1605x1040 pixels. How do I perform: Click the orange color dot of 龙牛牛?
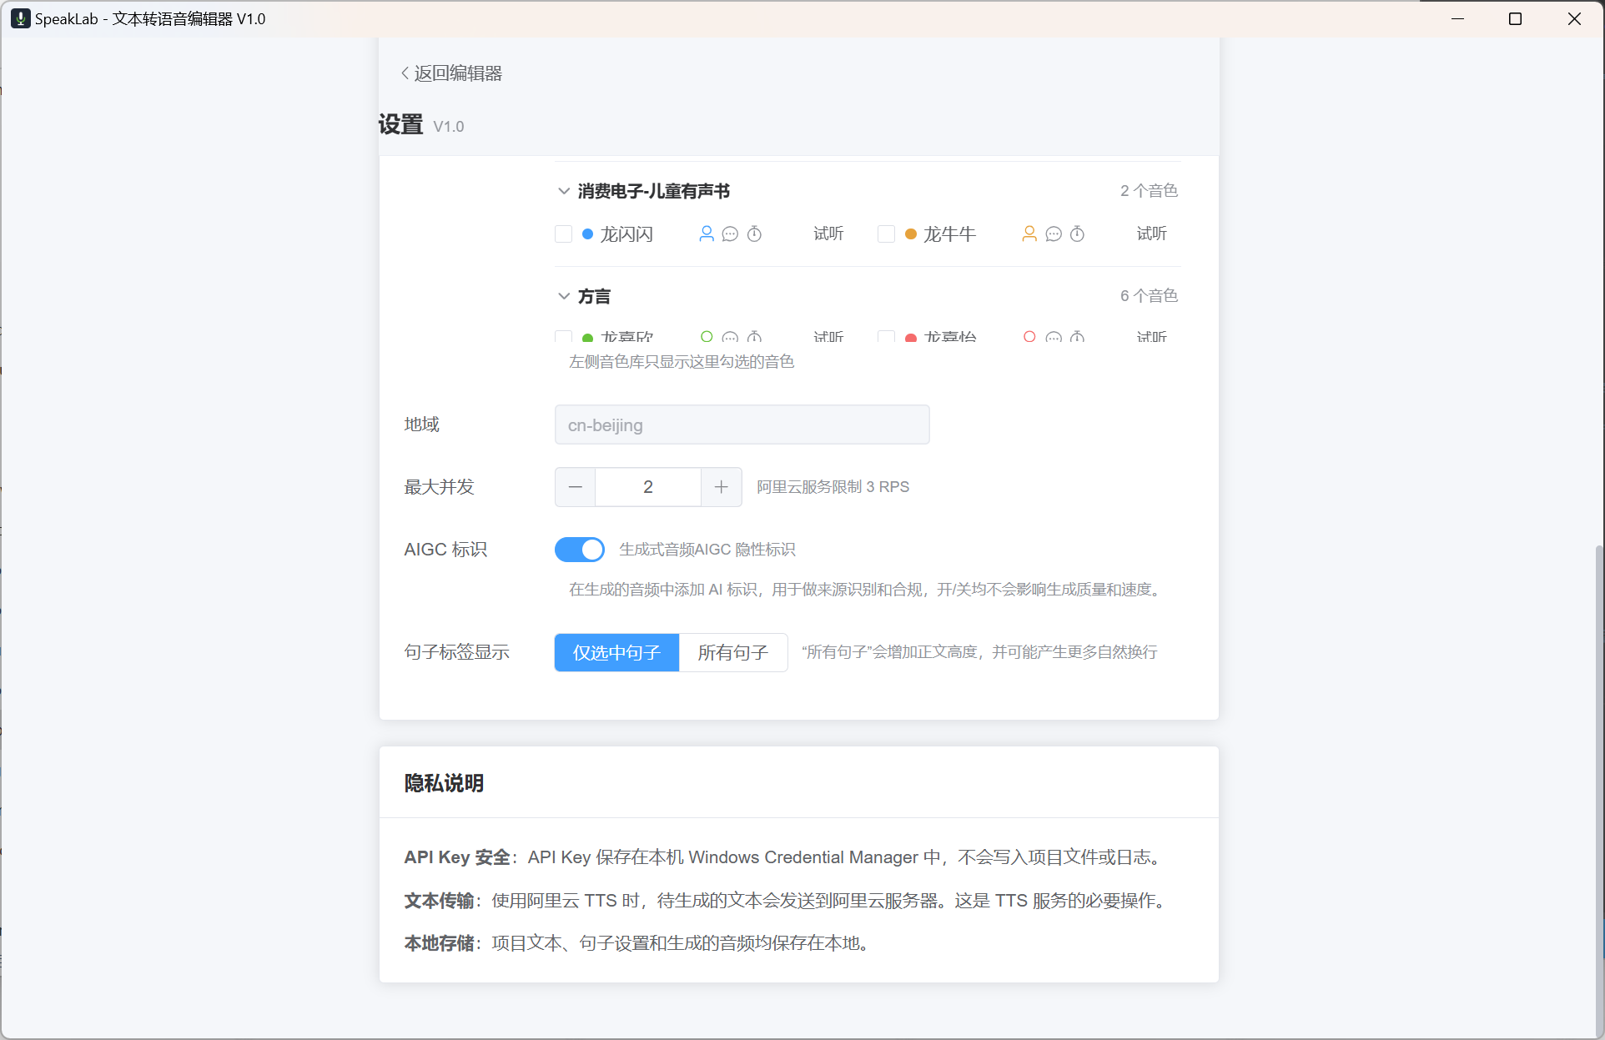click(911, 234)
